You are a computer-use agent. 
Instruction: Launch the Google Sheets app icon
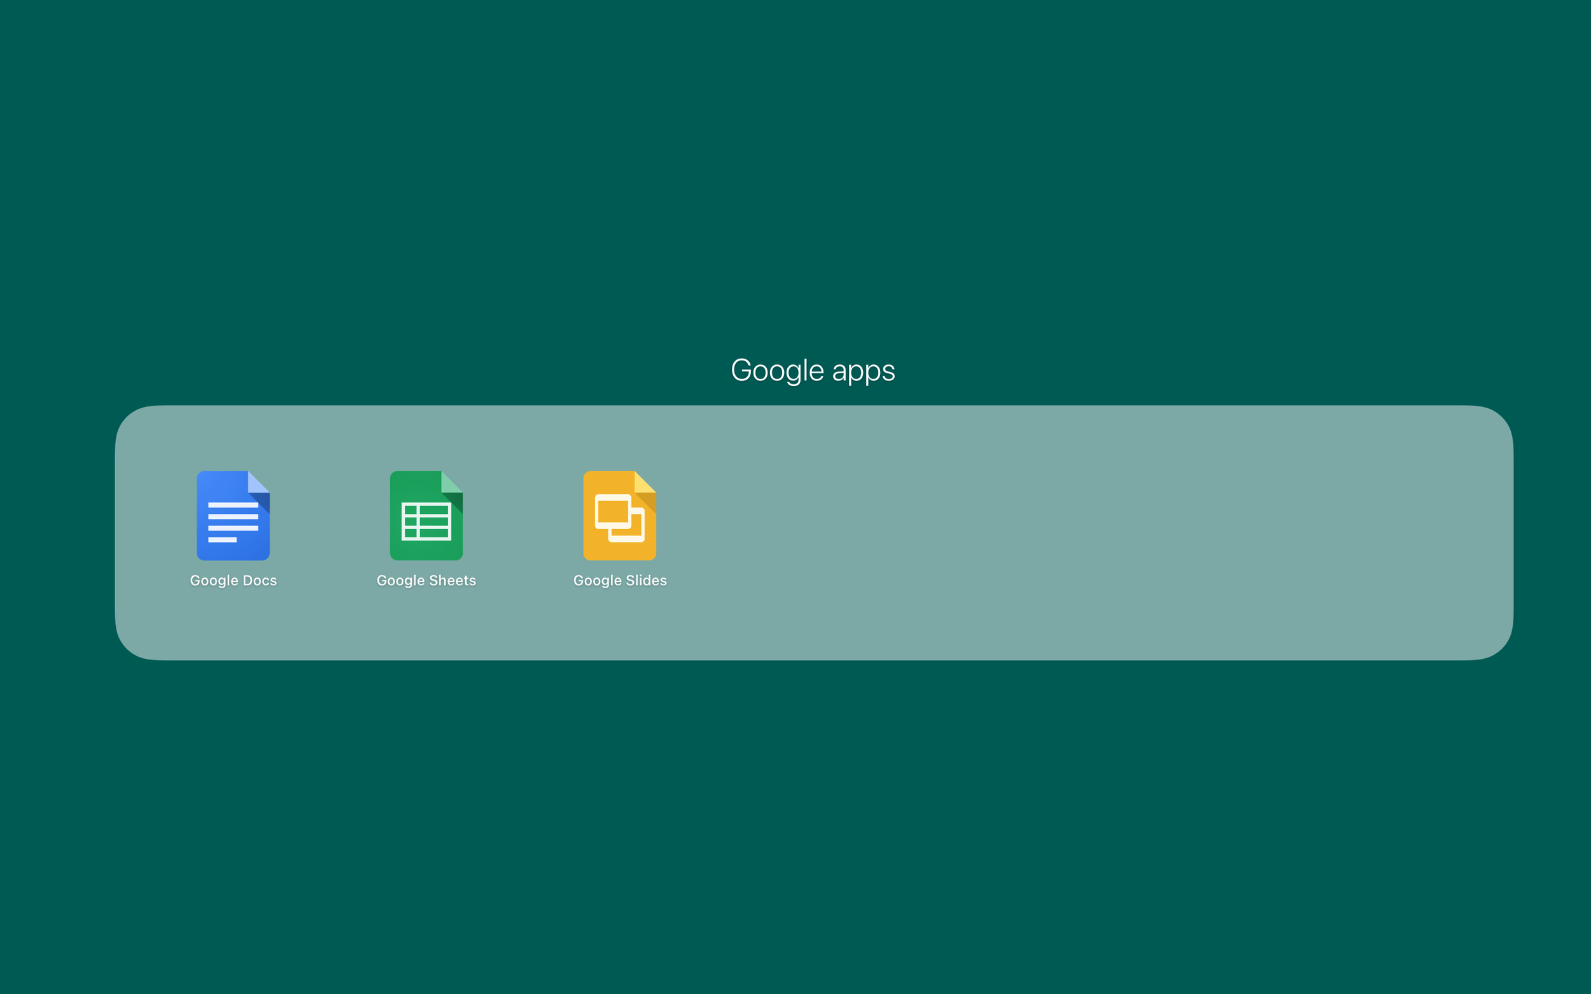pos(426,515)
